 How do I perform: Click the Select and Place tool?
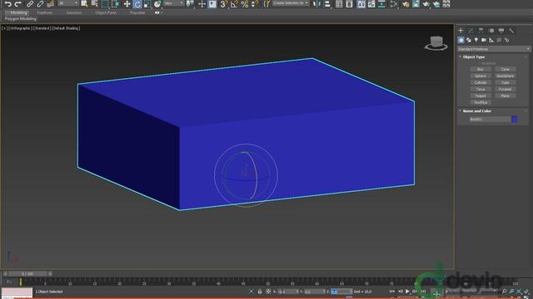tap(157, 4)
